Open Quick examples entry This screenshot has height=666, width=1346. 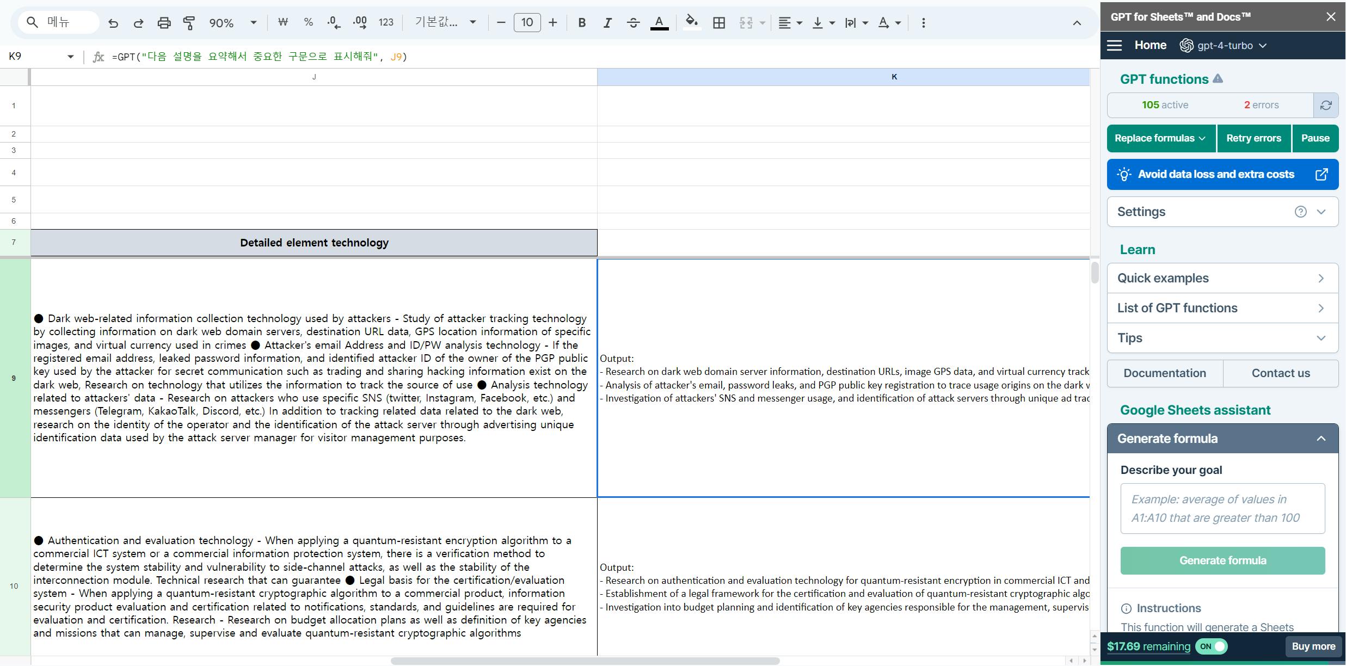coord(1222,278)
